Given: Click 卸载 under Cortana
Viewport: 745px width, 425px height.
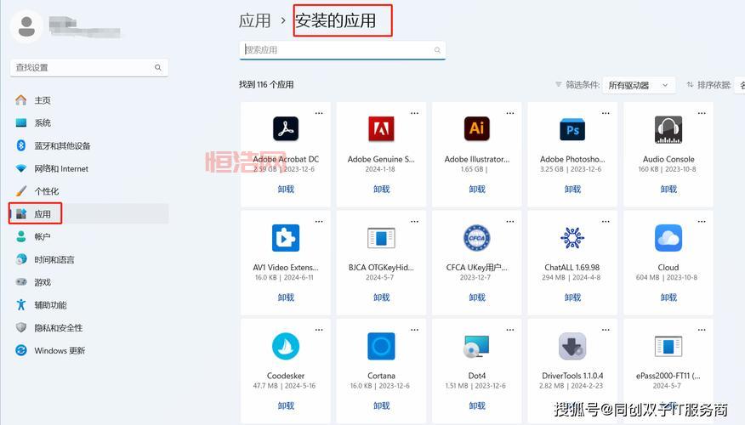Looking at the screenshot, I should (381, 405).
